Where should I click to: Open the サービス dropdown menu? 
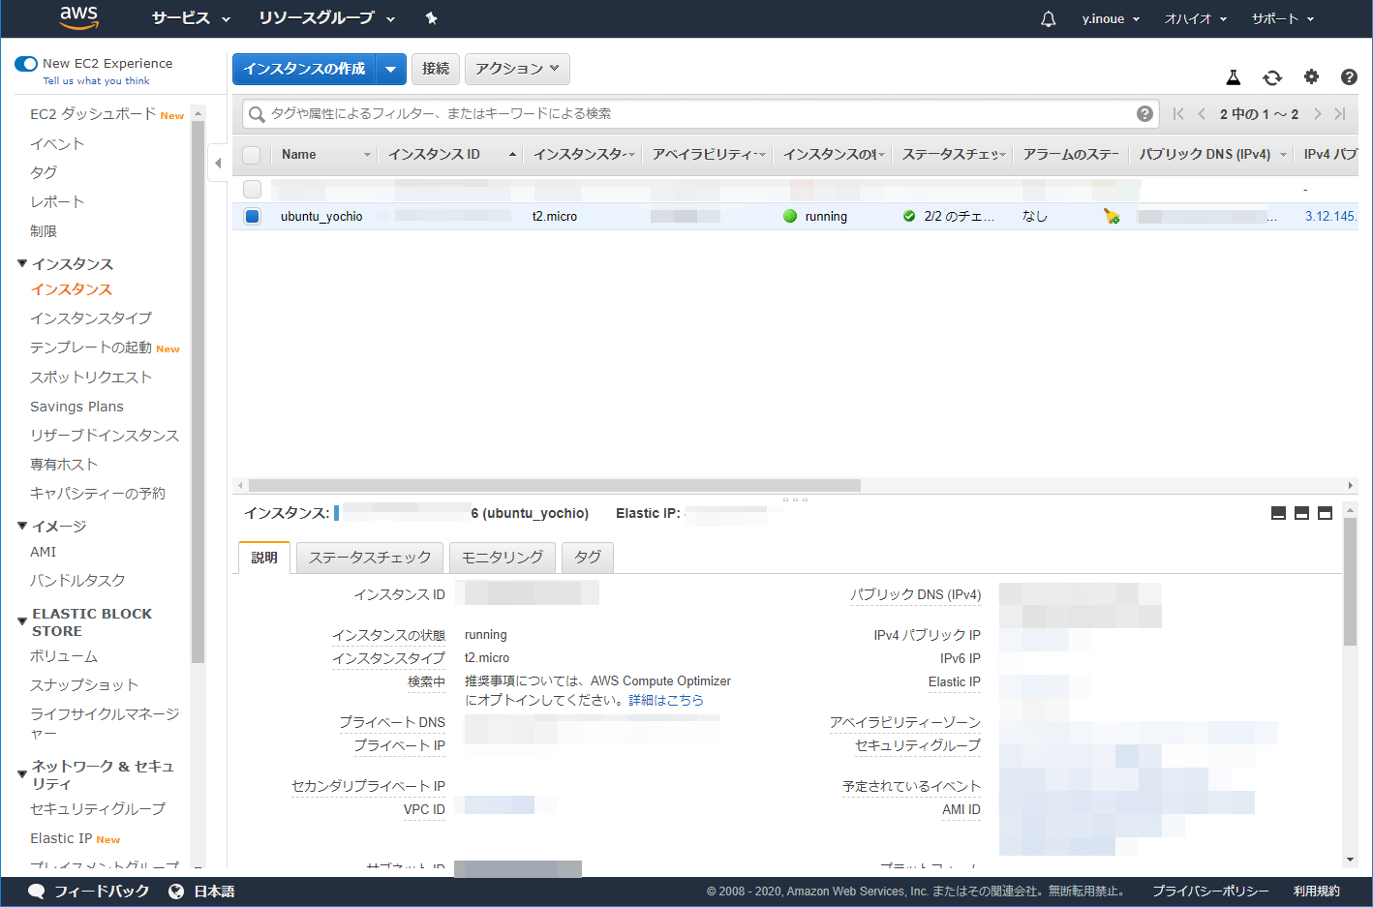[x=191, y=18]
